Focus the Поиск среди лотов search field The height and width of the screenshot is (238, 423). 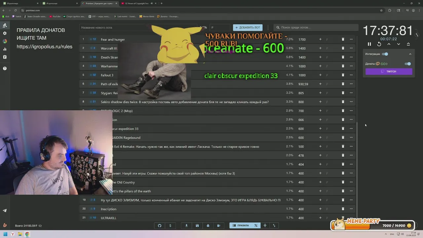(x=316, y=27)
